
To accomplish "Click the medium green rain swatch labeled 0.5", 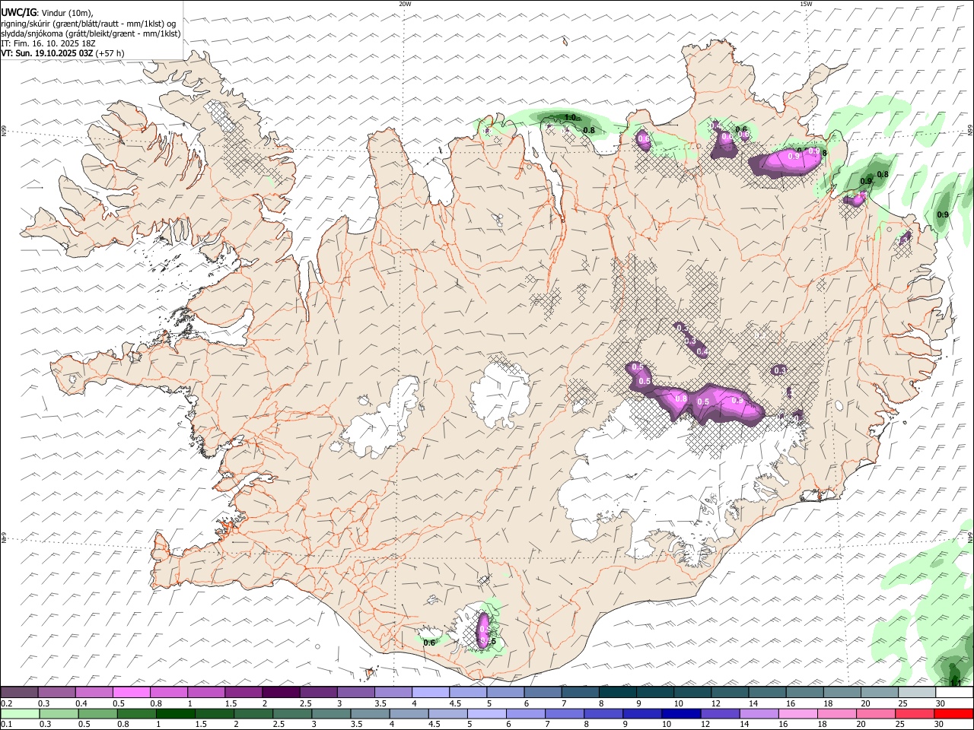I will [x=97, y=713].
